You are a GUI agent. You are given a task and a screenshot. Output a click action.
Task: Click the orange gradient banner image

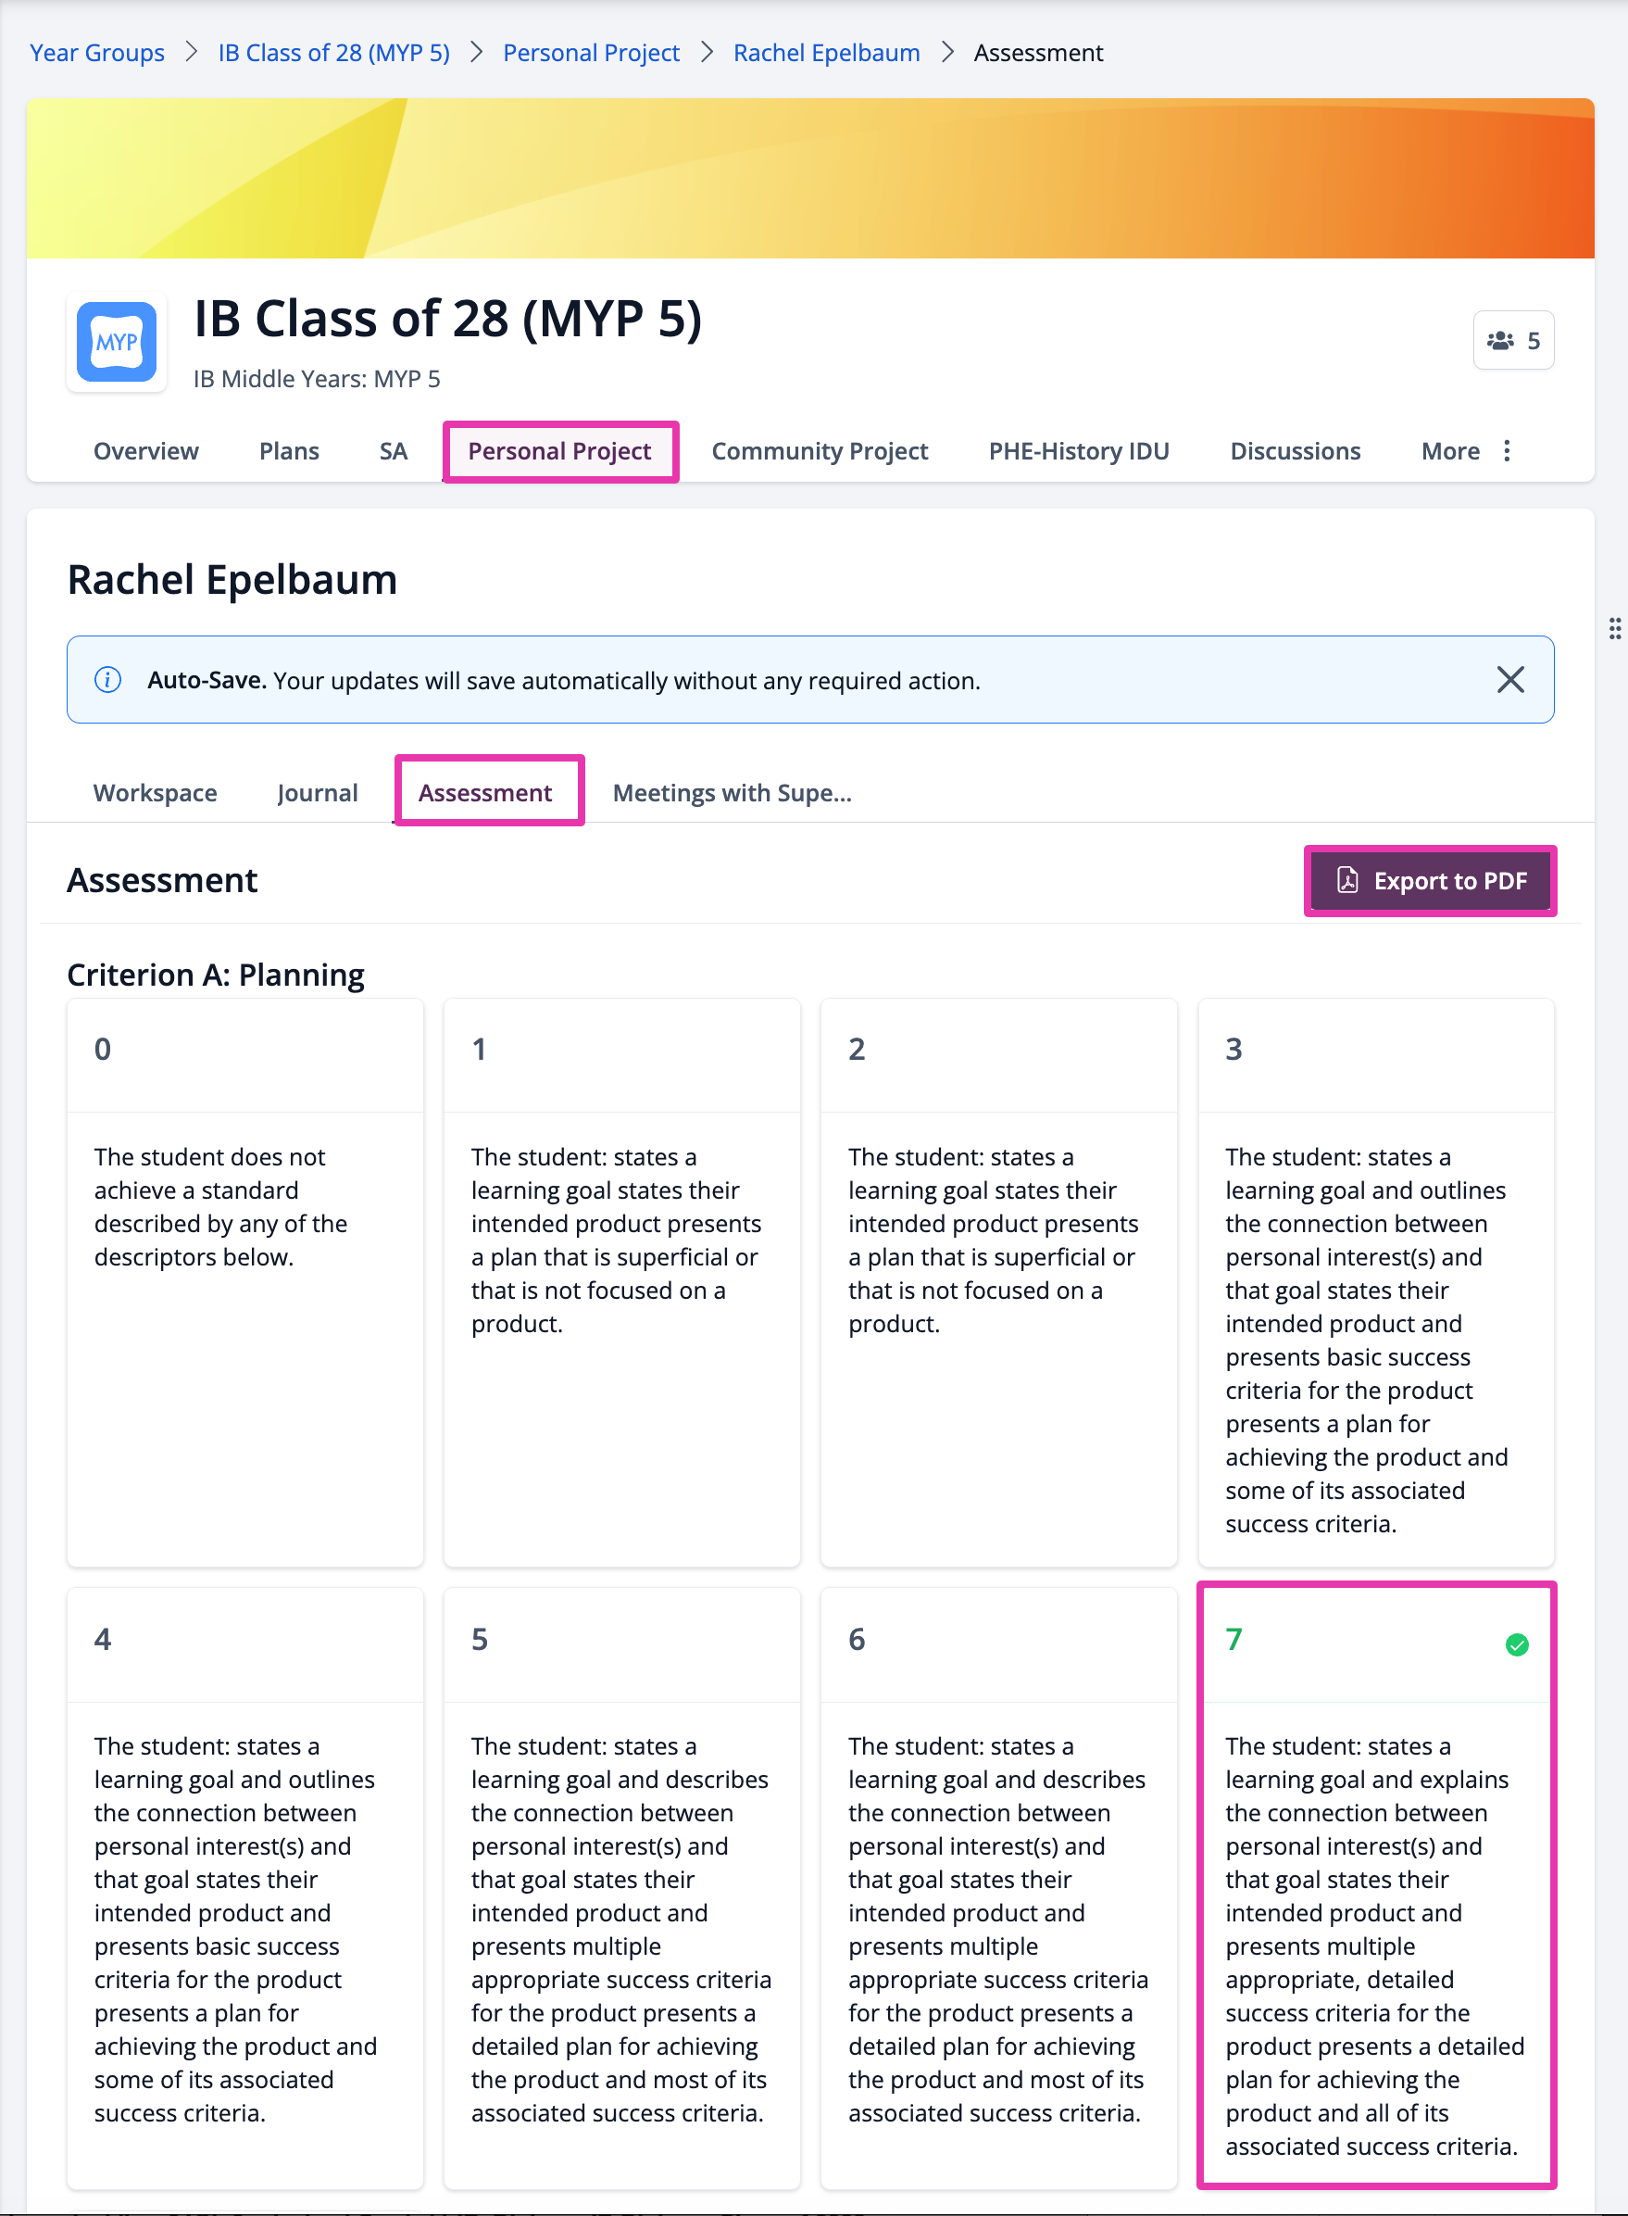[x=810, y=179]
